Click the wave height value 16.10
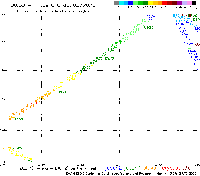 click(113, 47)
